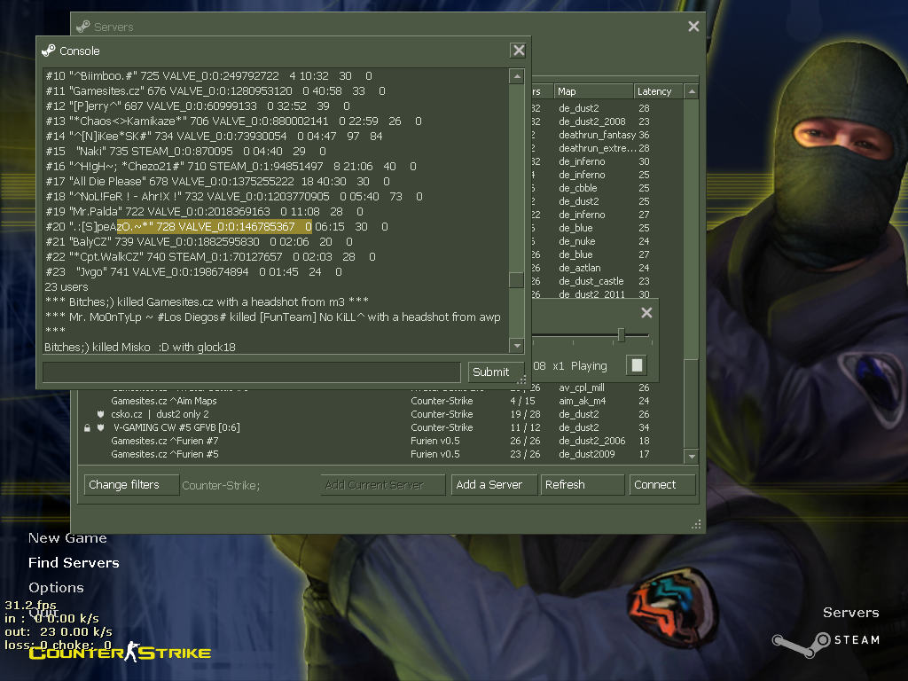The width and height of the screenshot is (908, 681).
Task: Click the 'Playing' status text
Action: point(589,366)
